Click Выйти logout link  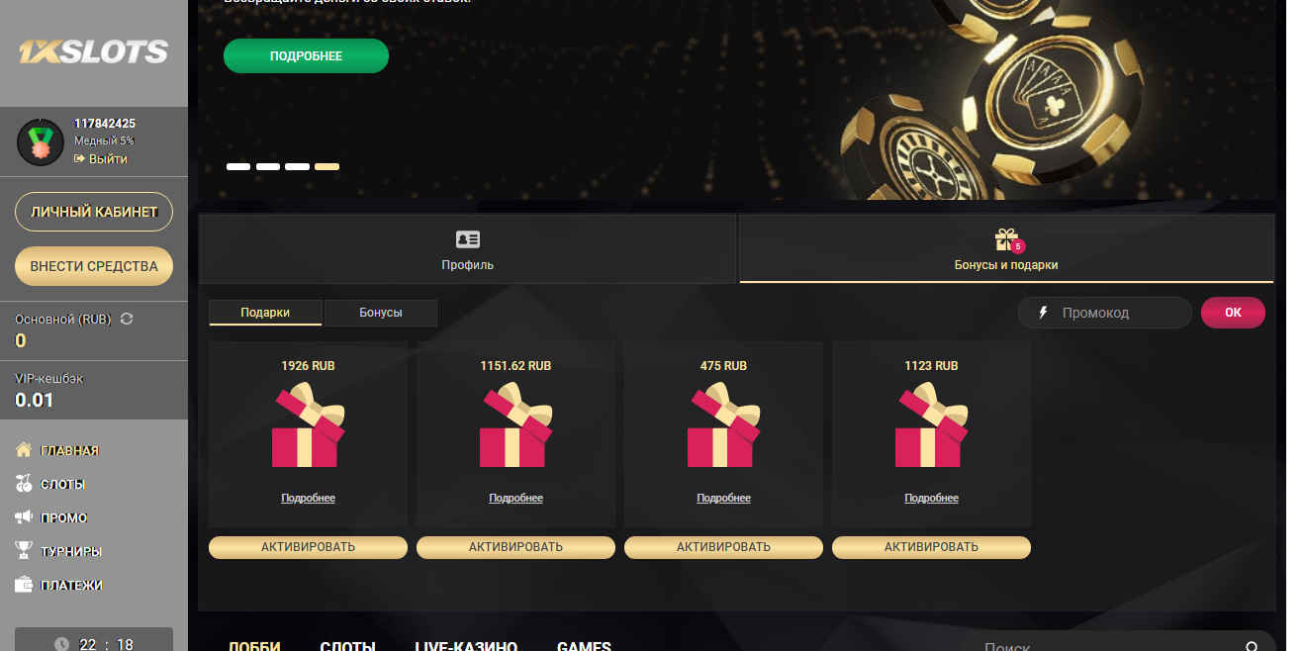click(x=101, y=158)
